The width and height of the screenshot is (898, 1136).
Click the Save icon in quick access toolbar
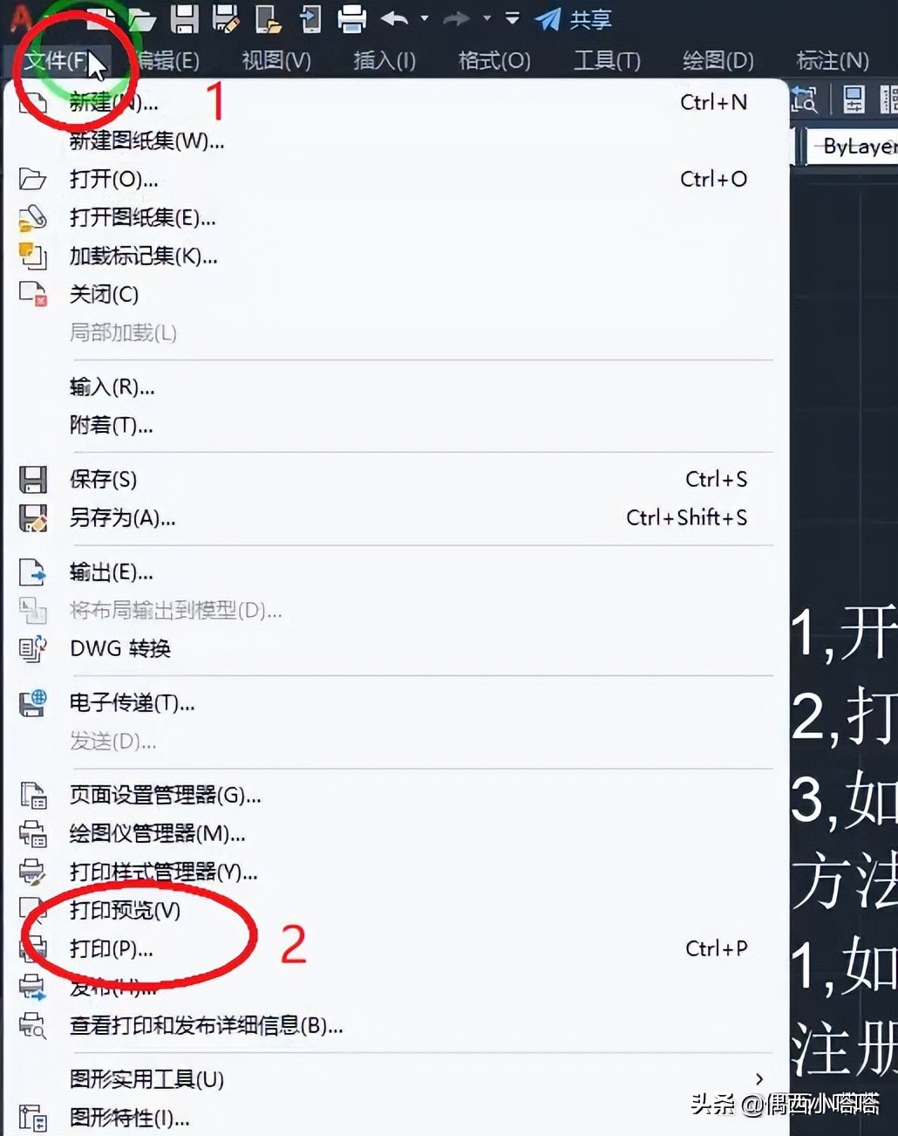coord(184,18)
